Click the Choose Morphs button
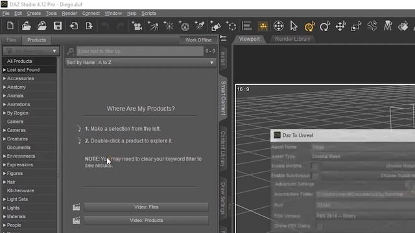415x233 pixels. (400, 166)
